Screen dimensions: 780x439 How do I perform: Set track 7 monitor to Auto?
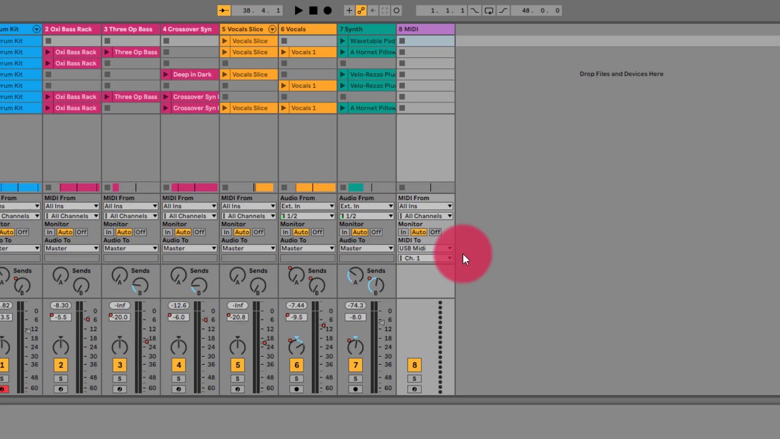point(360,232)
